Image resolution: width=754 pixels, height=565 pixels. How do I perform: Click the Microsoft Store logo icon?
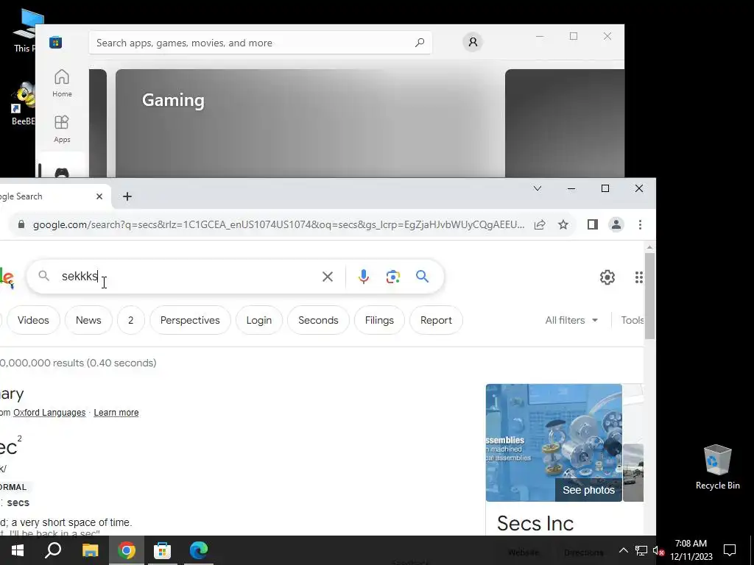[x=55, y=42]
